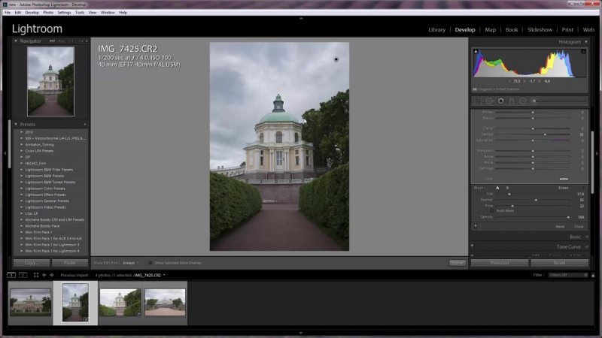Hide top panel using top arrow

pos(301,18)
